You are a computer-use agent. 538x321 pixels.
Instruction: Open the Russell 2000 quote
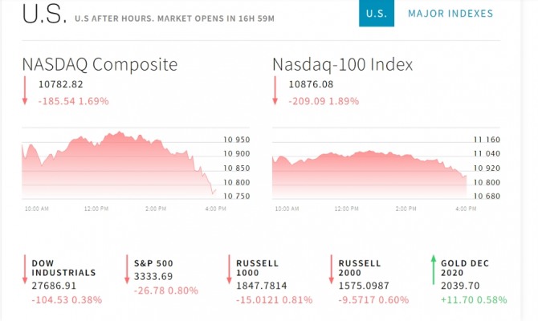point(360,268)
